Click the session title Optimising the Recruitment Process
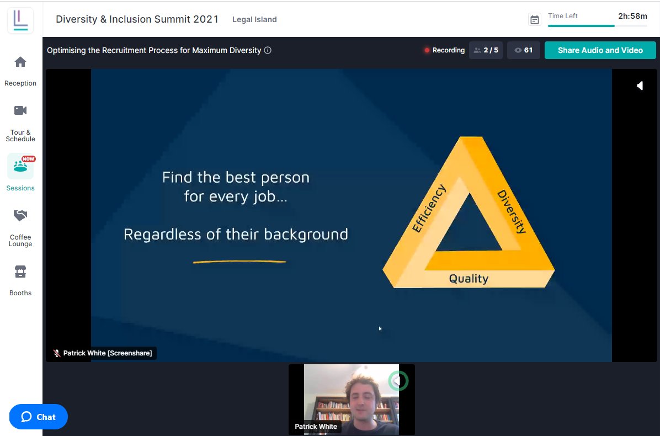660x436 pixels. click(154, 50)
